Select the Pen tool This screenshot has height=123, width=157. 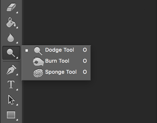point(11,70)
